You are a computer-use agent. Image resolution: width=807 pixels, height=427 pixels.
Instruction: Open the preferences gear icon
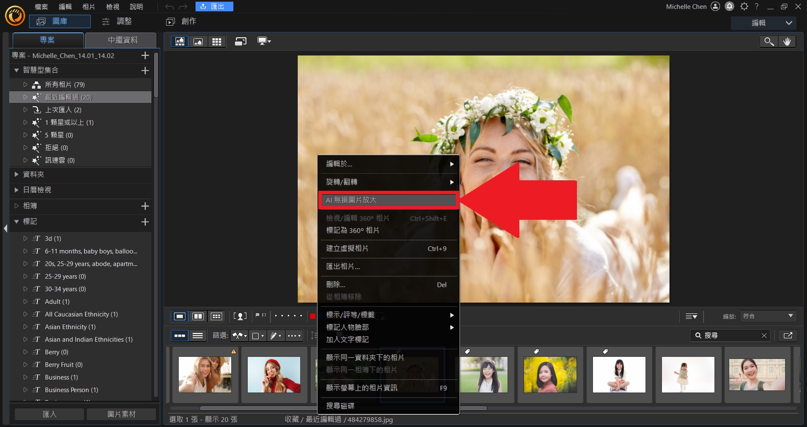744,6
